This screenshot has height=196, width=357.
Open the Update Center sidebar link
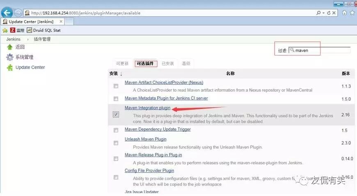point(30,67)
